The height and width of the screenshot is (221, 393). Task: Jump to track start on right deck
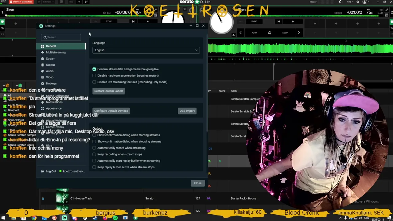[x=278, y=21]
